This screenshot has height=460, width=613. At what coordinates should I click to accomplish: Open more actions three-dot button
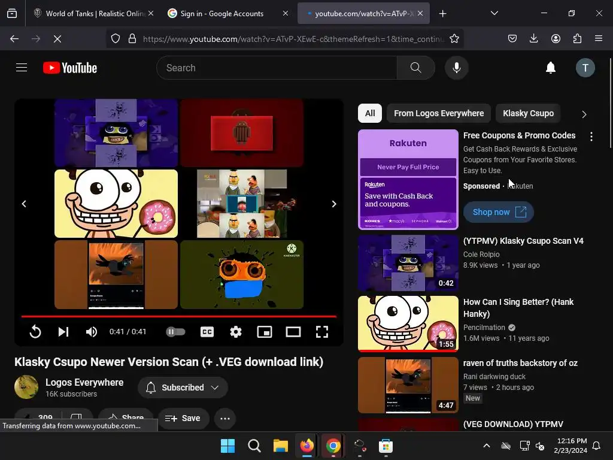coord(225,418)
